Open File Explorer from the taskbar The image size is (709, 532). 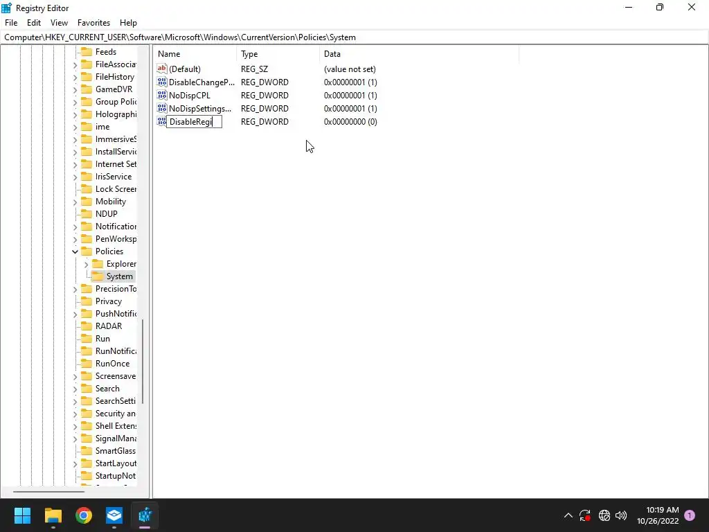click(x=53, y=515)
